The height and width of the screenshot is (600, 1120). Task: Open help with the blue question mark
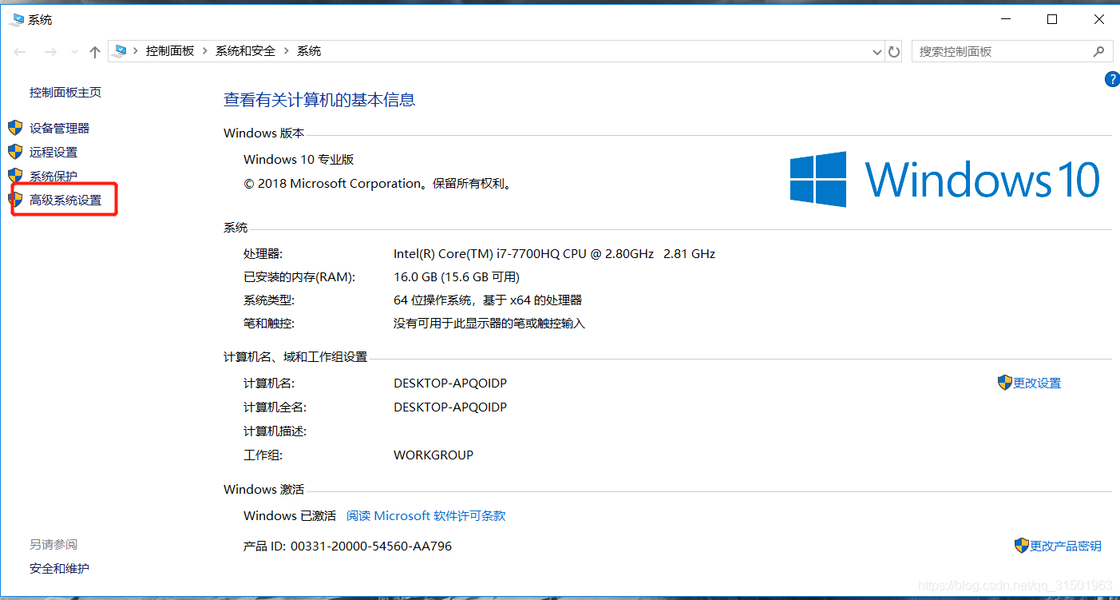click(x=1111, y=79)
